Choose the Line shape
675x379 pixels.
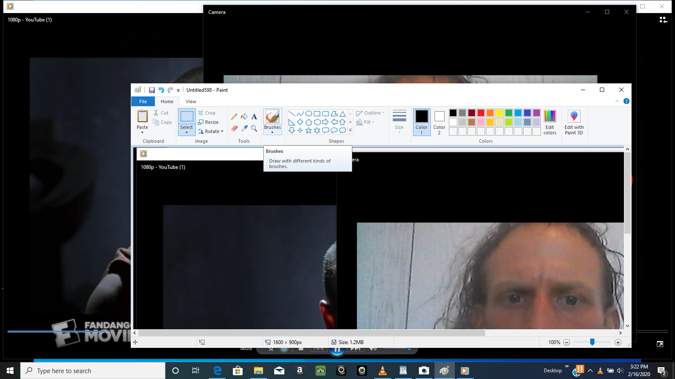pos(292,114)
